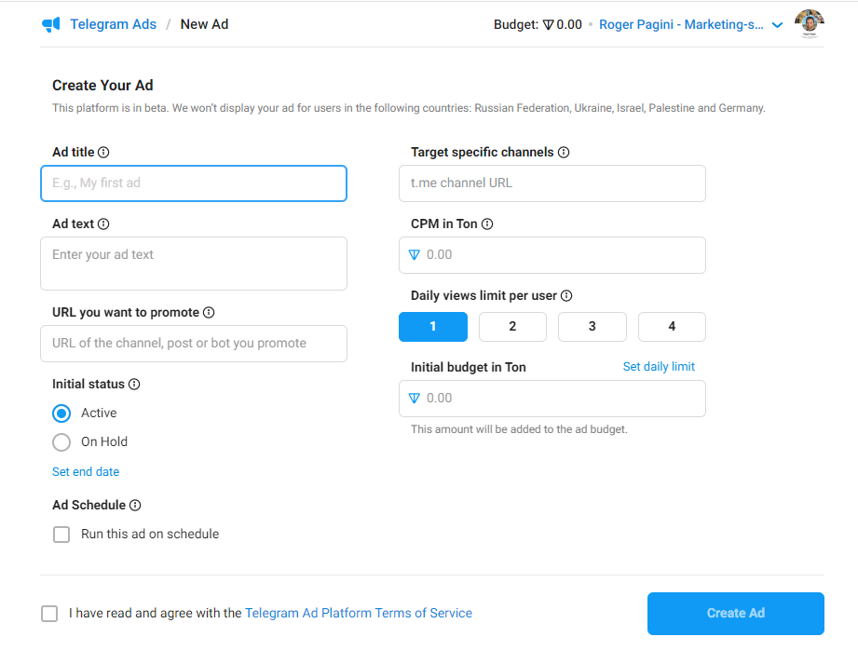Select the Active status radio button
Image resolution: width=858 pixels, height=664 pixels.
pyautogui.click(x=61, y=413)
